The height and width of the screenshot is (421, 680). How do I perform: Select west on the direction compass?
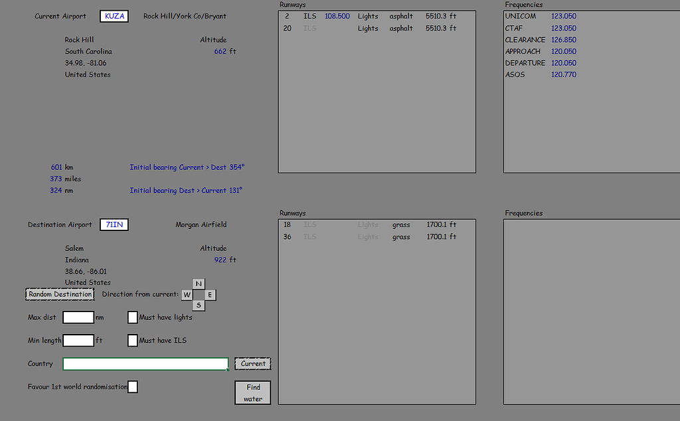187,294
